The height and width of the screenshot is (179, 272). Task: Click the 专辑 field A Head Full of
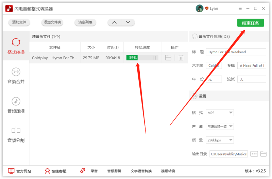point(252,65)
